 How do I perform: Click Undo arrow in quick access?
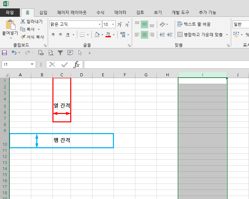coord(14,52)
